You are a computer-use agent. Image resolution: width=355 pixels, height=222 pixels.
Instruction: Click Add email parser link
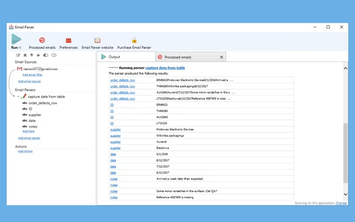point(29,138)
